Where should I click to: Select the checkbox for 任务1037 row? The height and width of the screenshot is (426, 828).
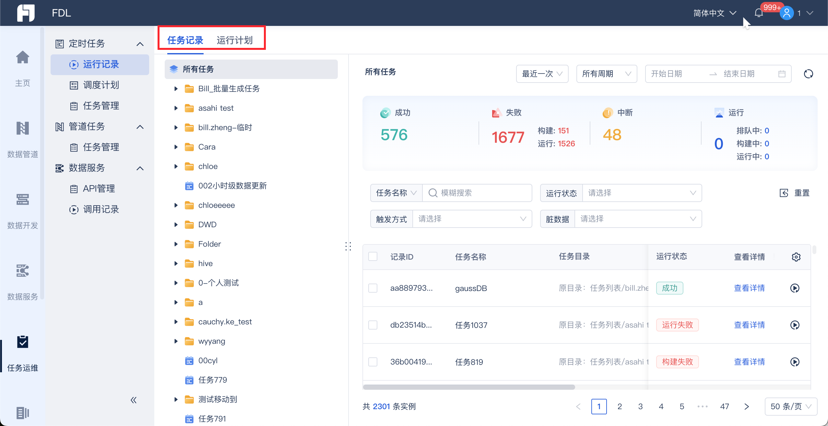373,325
